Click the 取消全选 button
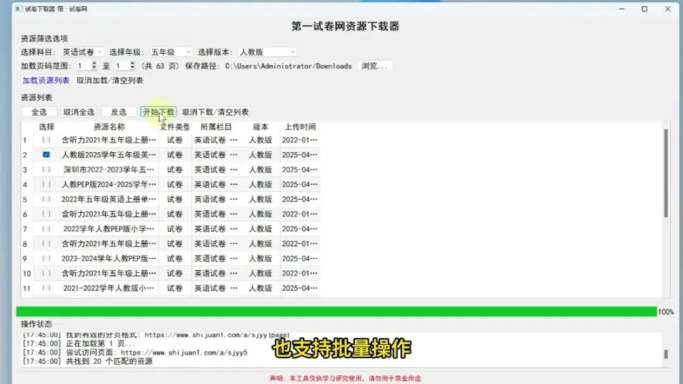 (x=79, y=112)
